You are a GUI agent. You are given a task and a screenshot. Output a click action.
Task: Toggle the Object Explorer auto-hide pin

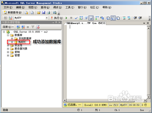56,22
